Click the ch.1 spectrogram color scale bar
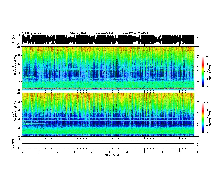The width and height of the screenshot is (222, 171). pyautogui.click(x=203, y=72)
